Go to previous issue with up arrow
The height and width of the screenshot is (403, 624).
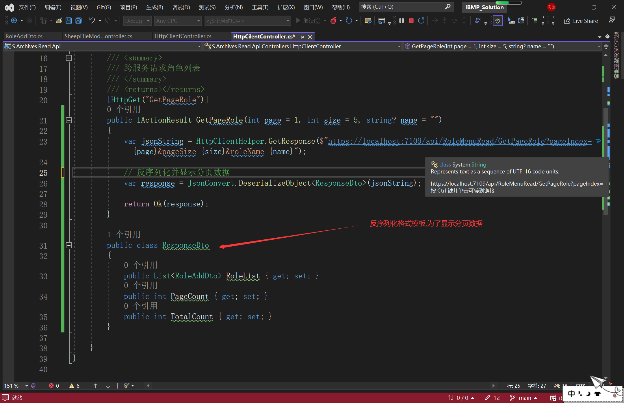[x=95, y=386]
